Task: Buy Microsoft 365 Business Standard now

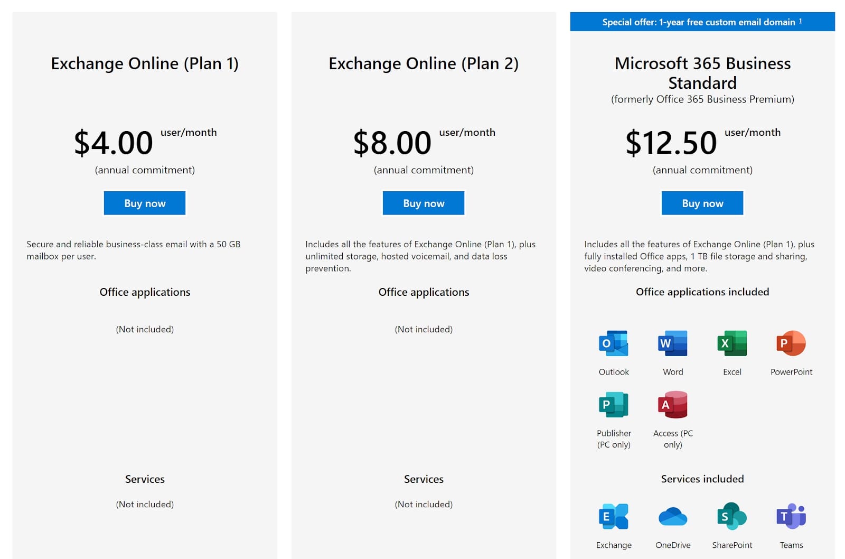Action: (702, 203)
